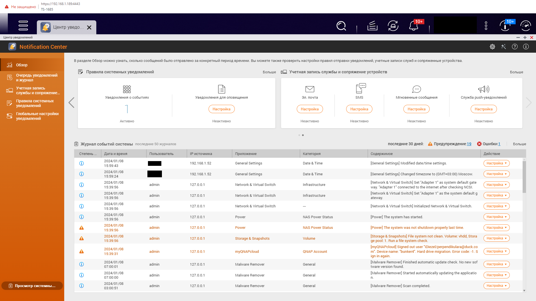This screenshot has height=301, width=536.
Task: Open the QTS main menu hamburger icon
Action: point(23,26)
